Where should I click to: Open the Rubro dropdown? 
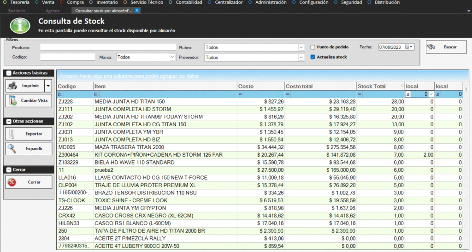[301, 47]
